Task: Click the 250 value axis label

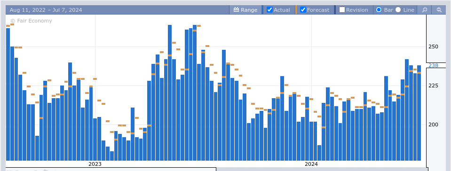Action: click(433, 47)
